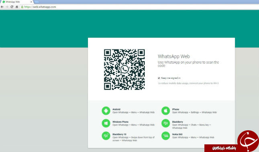Click the Nokia S60 icon
Screen dimensions: 259x152
coord(165,136)
